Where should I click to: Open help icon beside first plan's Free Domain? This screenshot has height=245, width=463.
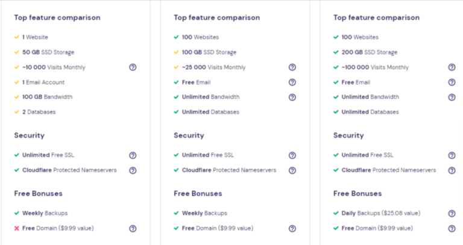pyautogui.click(x=133, y=229)
